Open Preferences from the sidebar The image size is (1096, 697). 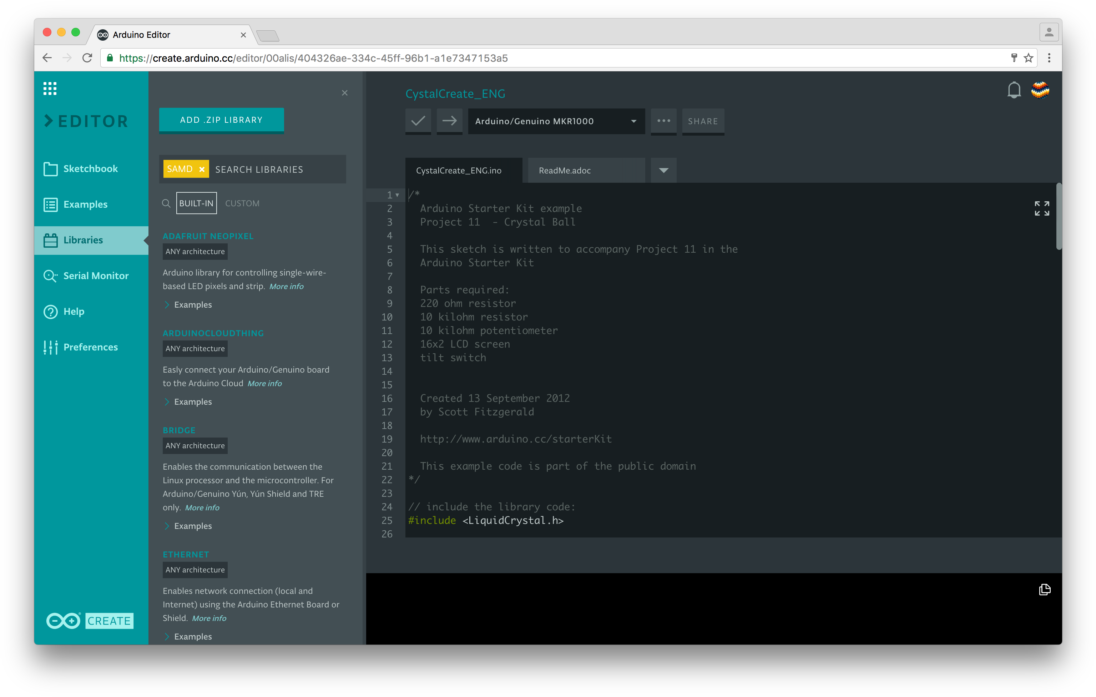pyautogui.click(x=90, y=347)
